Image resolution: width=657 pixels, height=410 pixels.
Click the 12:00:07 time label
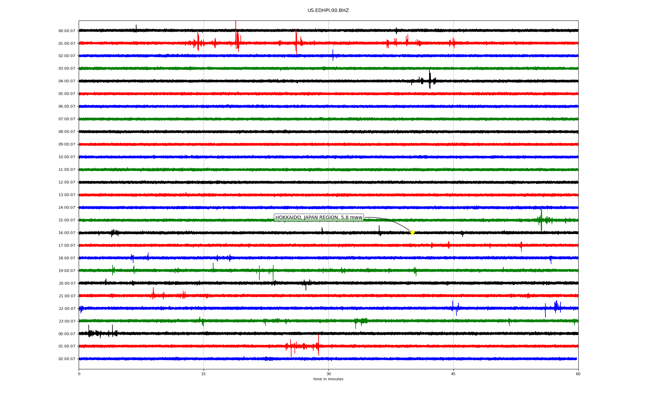(x=67, y=182)
